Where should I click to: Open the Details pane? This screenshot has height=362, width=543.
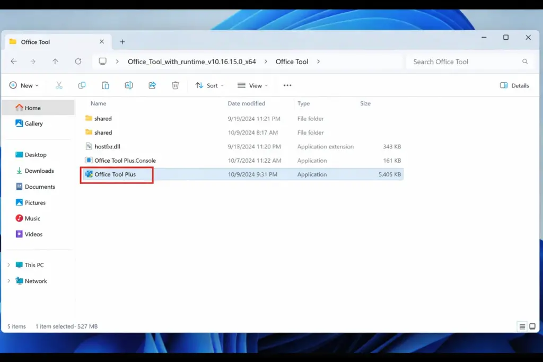[514, 85]
